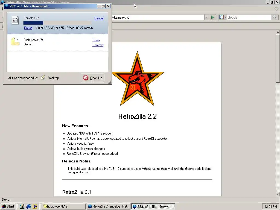Click the page scrollbar up arrow

[278, 32]
